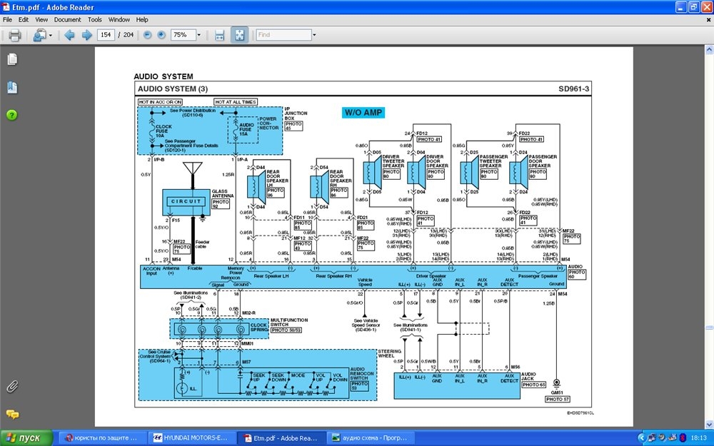Switch to HYUNDAI MOTORS taskbar window

tap(191, 437)
